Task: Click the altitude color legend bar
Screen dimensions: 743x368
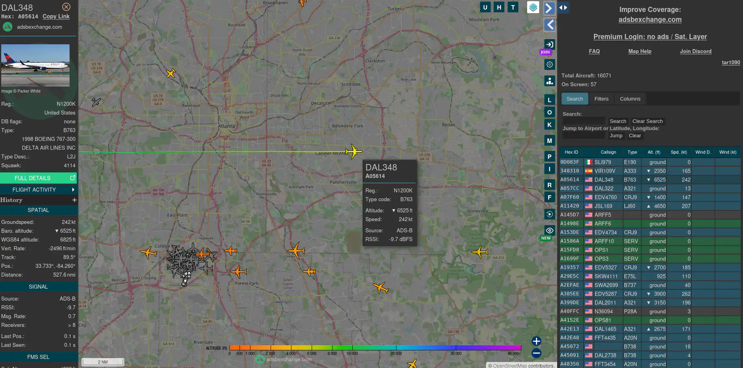Action: coord(375,348)
